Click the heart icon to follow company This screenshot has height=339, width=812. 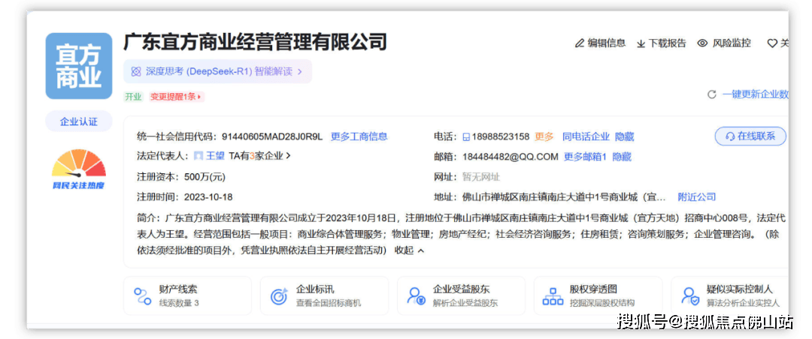[x=771, y=43]
